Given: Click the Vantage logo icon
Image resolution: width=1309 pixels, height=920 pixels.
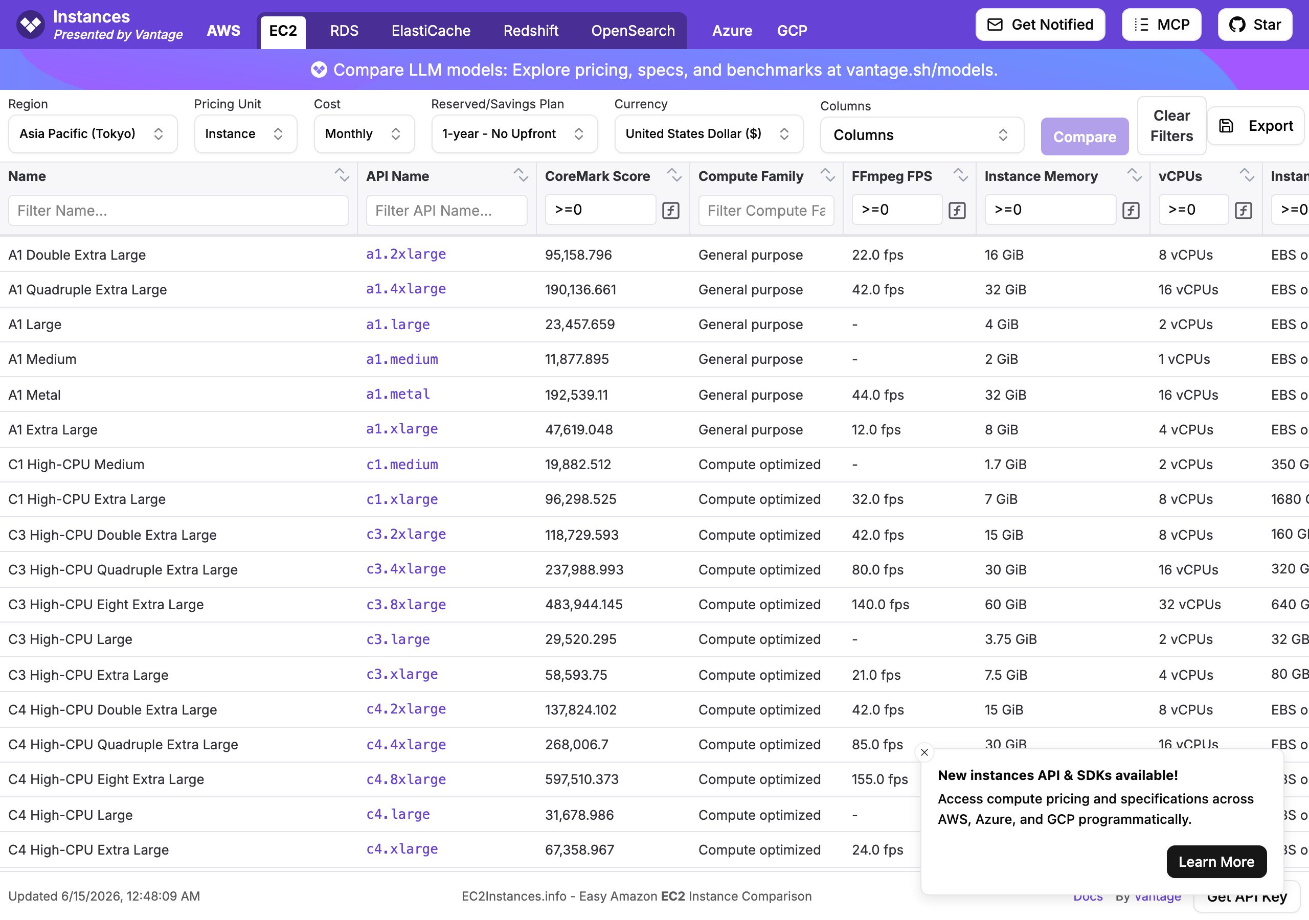Looking at the screenshot, I should [30, 25].
